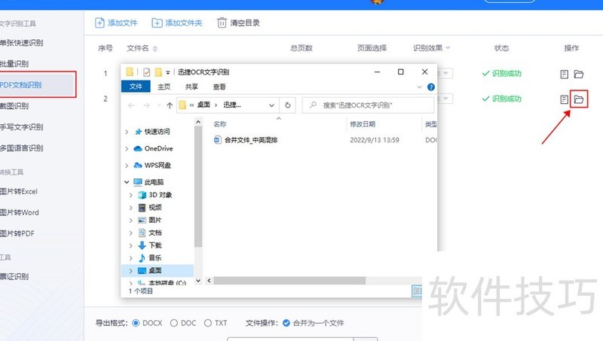
Task: Refresh the Explorer folder view
Action: pyautogui.click(x=287, y=105)
